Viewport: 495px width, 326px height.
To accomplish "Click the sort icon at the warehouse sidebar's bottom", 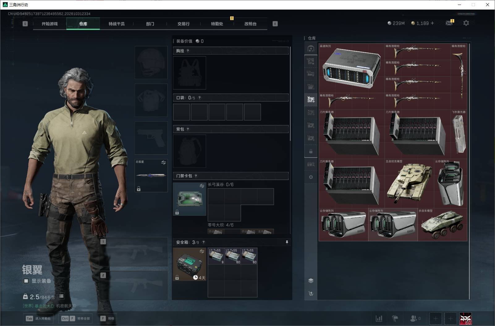I will coord(311,294).
